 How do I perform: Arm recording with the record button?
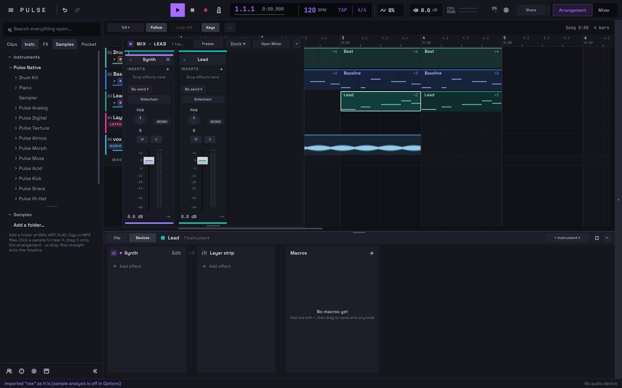coord(206,10)
